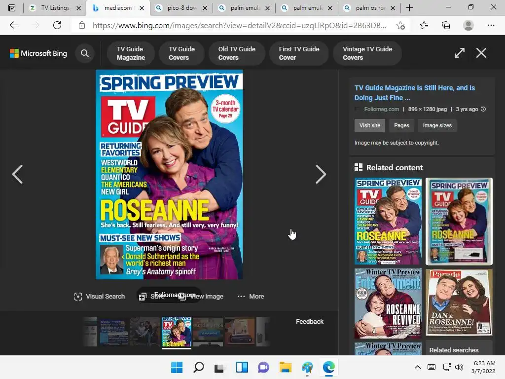Viewport: 505px width, 379px height.
Task: Open first related Spring Preview thumbnail
Action: tap(388, 221)
